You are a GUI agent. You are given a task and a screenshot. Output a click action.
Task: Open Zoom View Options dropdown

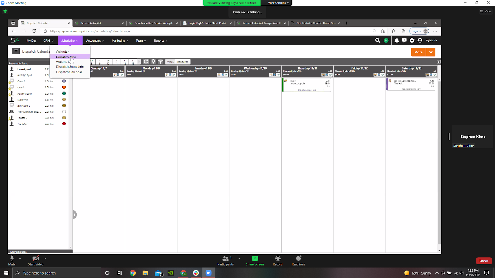[278, 3]
